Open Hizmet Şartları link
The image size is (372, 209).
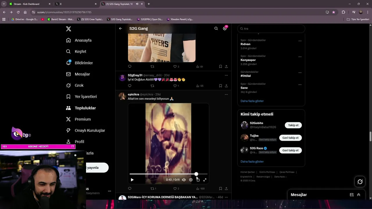pyautogui.click(x=248, y=172)
